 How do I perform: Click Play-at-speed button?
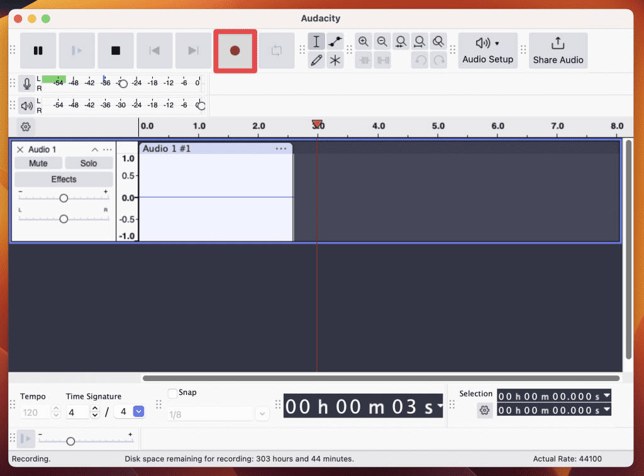point(25,439)
